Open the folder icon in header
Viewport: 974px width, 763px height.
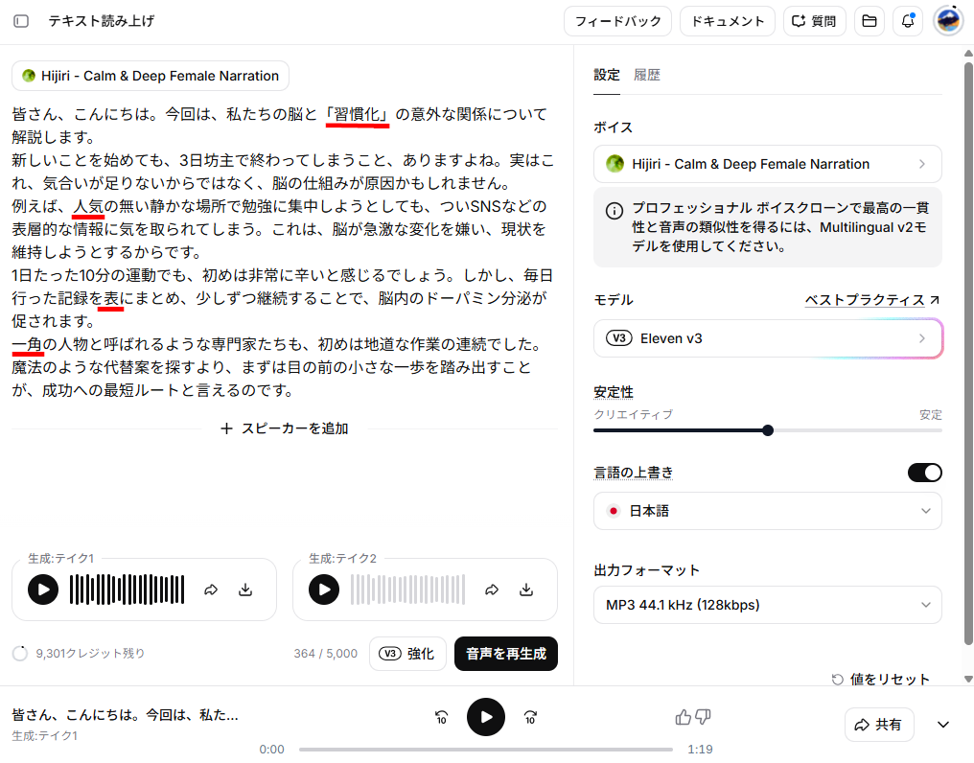(869, 21)
